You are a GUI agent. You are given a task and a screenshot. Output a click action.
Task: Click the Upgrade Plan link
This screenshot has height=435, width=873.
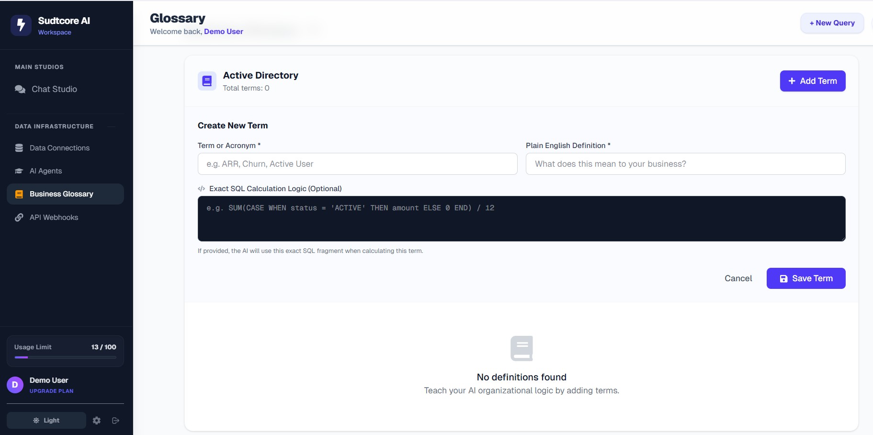tap(51, 391)
